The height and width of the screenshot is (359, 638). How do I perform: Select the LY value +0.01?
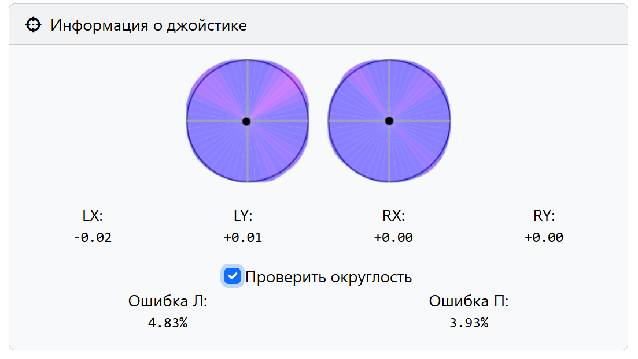243,237
